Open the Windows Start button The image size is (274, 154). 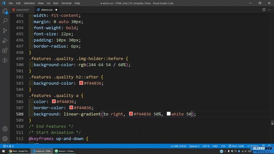coord(3,151)
